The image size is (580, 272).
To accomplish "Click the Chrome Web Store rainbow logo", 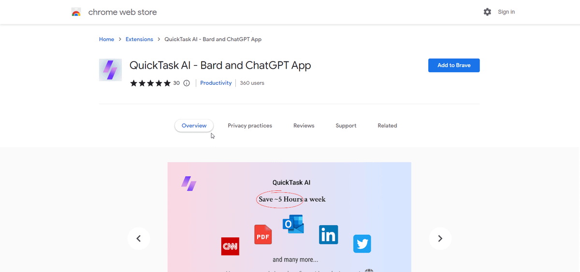I will click(x=76, y=12).
